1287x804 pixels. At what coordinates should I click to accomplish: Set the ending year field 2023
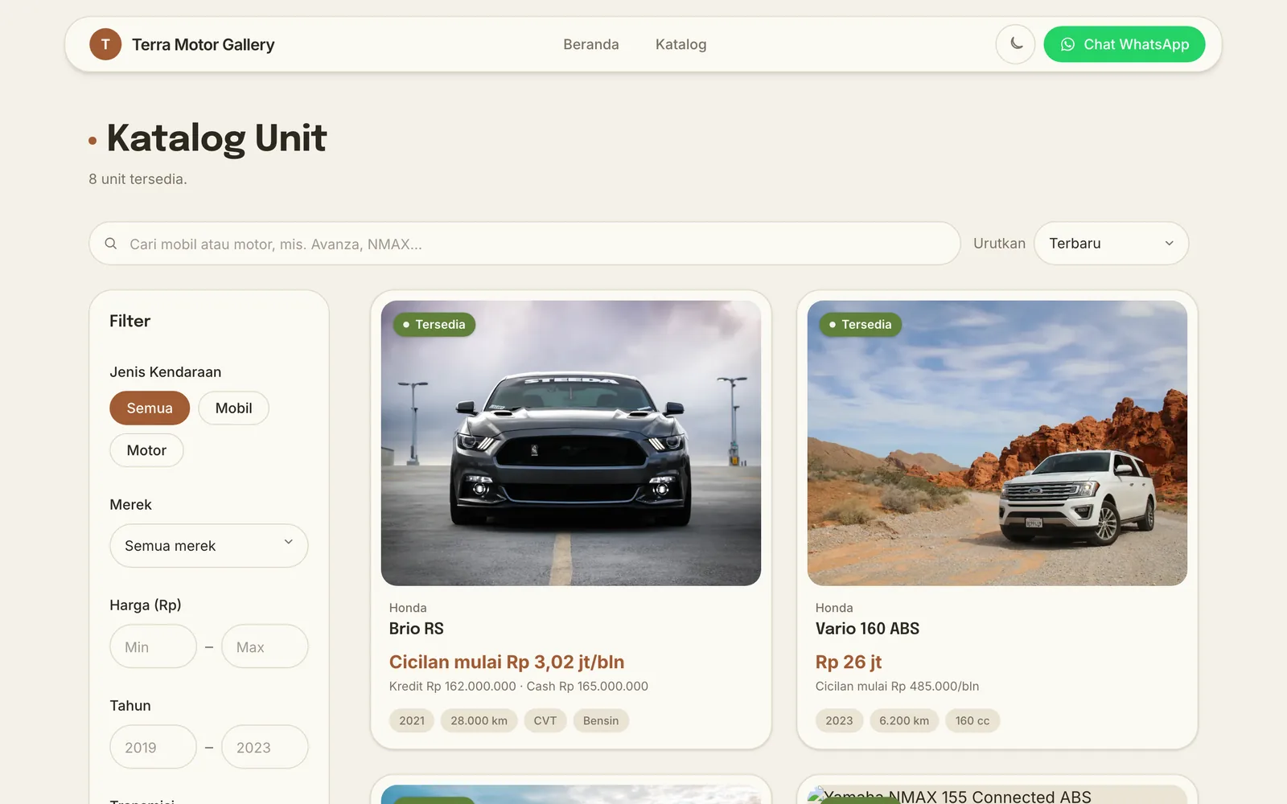point(265,747)
